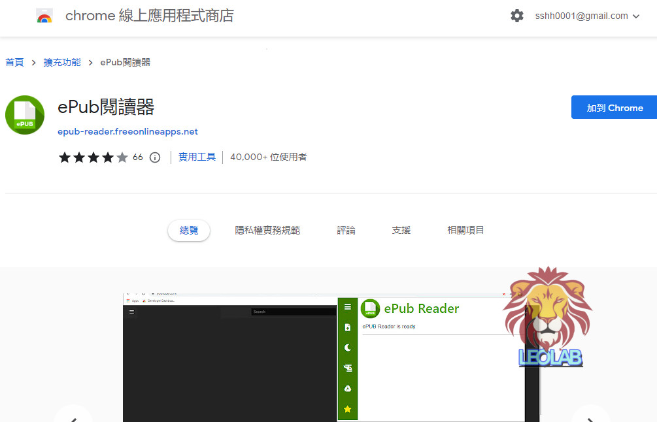Open the epub-reader.freeonlineapps.net link
The width and height of the screenshot is (657, 422).
pyautogui.click(x=127, y=131)
